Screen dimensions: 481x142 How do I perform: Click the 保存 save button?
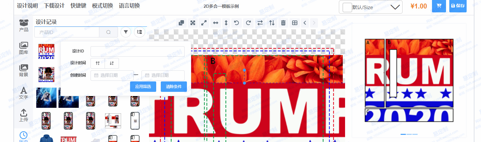458,6
